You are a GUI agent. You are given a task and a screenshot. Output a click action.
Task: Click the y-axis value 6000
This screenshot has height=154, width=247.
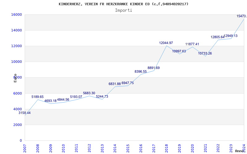pyautogui.click(x=18, y=93)
